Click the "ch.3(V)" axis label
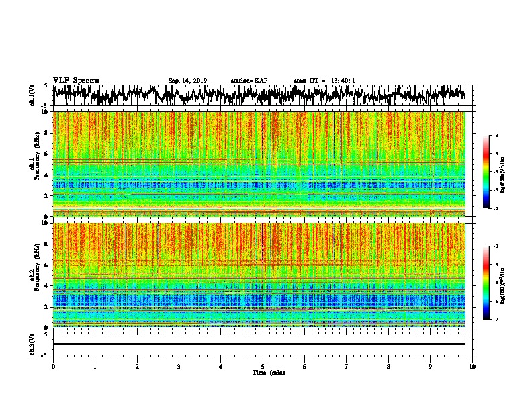 pyautogui.click(x=32, y=345)
